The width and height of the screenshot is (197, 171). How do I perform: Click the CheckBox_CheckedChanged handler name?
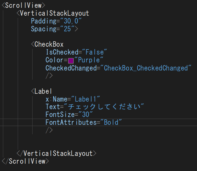click(x=146, y=68)
